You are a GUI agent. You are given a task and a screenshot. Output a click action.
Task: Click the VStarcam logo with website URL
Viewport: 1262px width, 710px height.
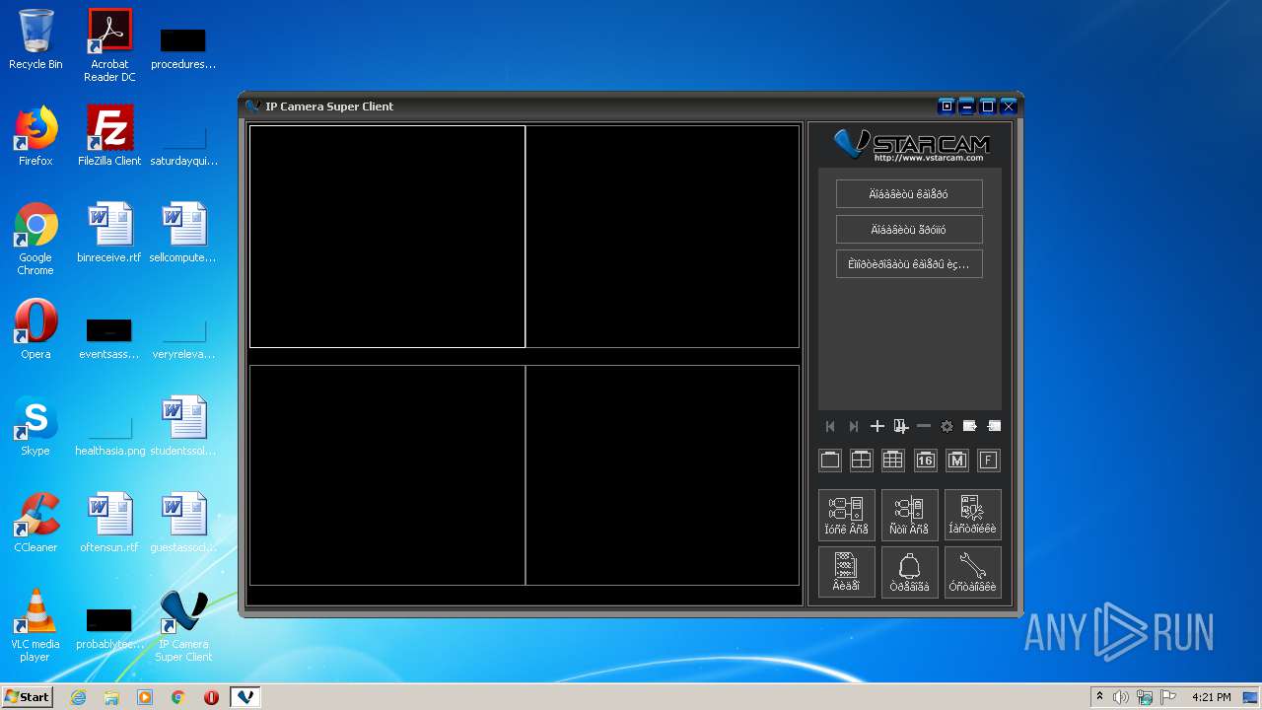point(910,145)
